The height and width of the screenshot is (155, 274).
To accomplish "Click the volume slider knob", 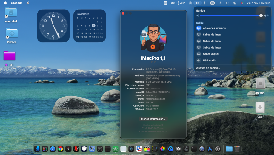I will coord(261,16).
